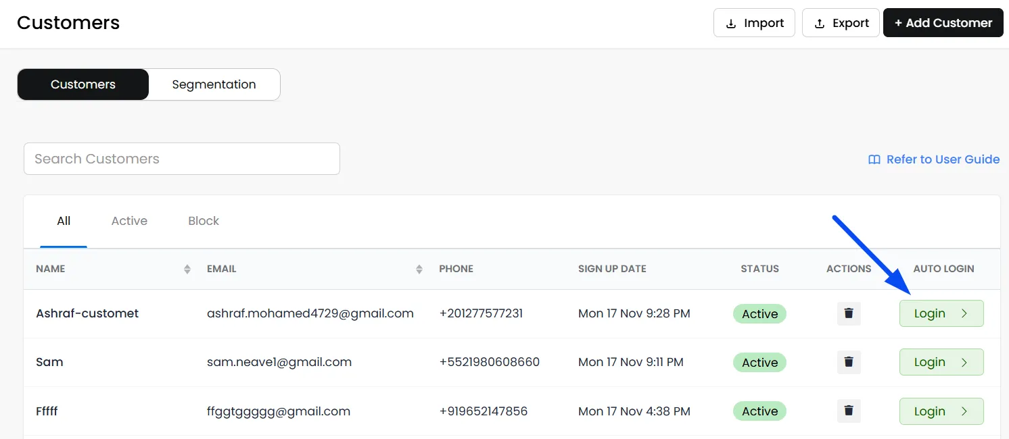1009x439 pixels.
Task: Sort the table by the Email column arrows
Action: (x=419, y=269)
